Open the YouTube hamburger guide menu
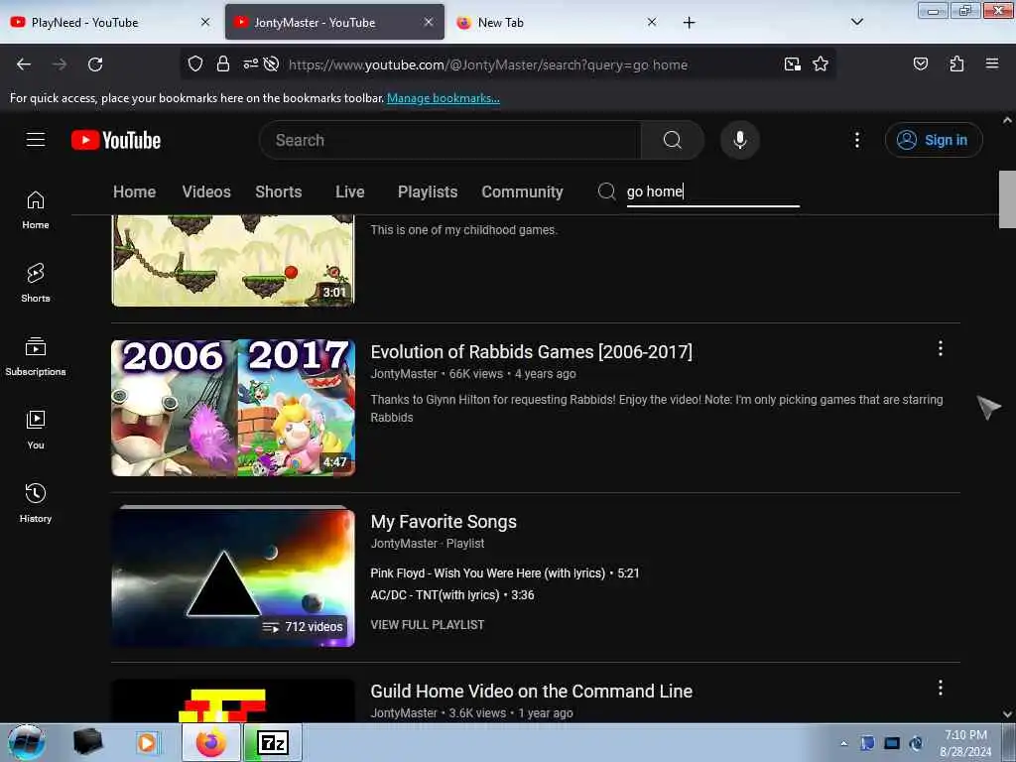 pos(36,140)
